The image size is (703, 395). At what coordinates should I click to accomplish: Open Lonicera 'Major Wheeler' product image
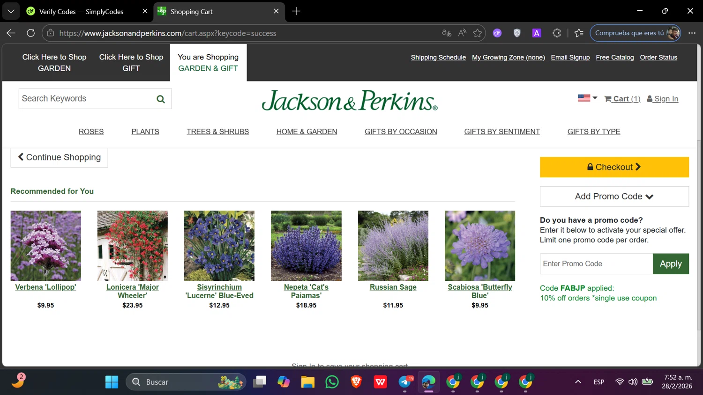[133, 246]
